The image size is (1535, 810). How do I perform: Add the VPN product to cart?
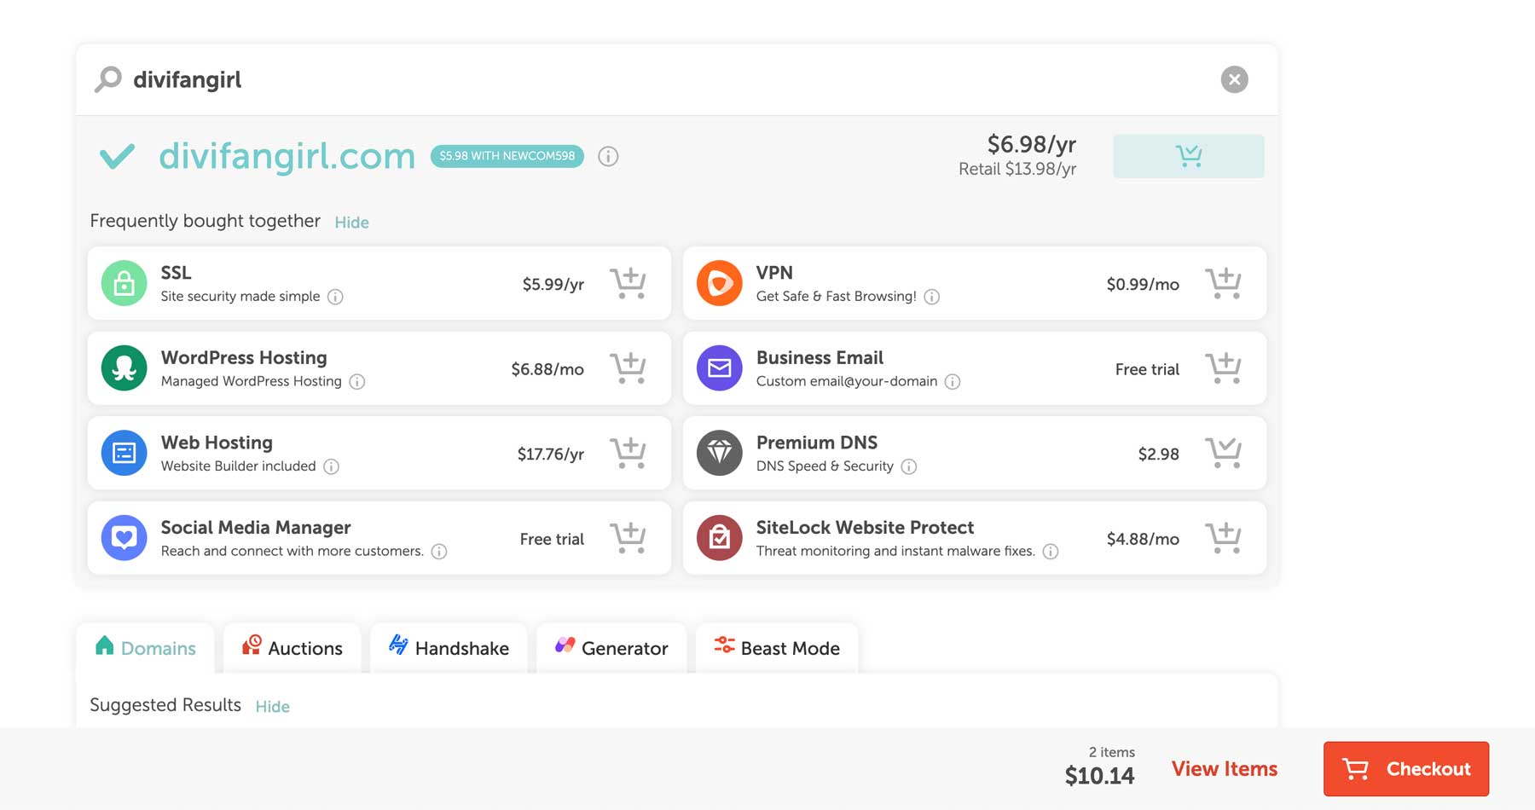1225,283
